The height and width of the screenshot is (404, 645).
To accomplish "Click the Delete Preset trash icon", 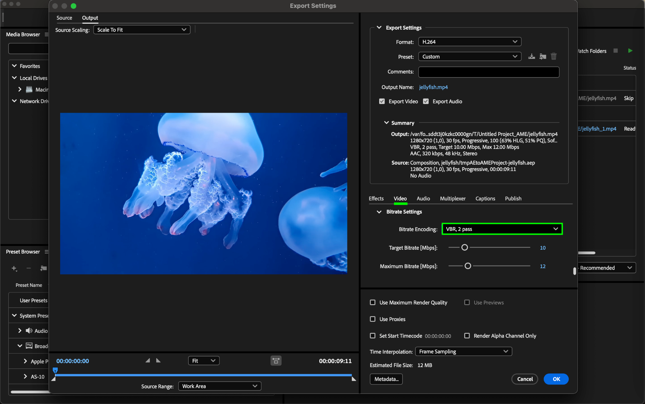I will [x=554, y=57].
